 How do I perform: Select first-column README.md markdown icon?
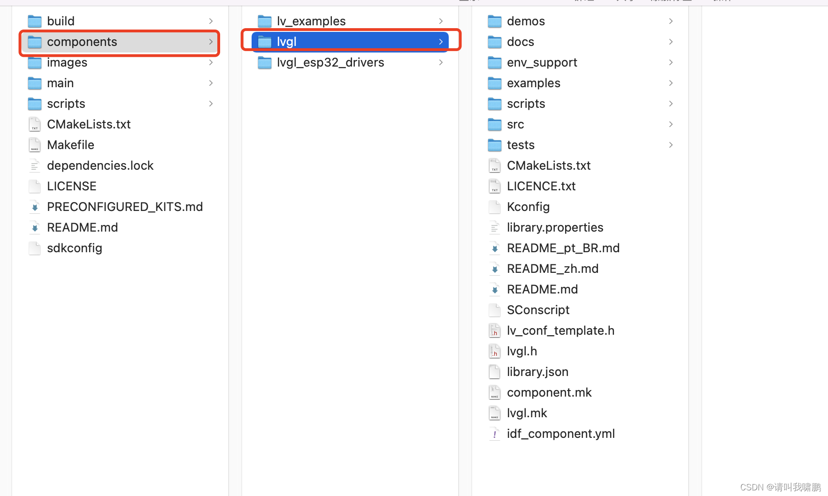pyautogui.click(x=35, y=227)
